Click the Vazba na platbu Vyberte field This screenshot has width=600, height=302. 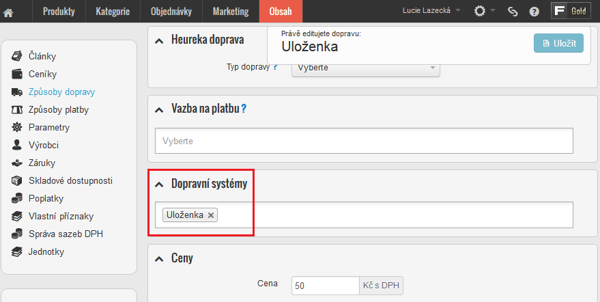(x=364, y=141)
